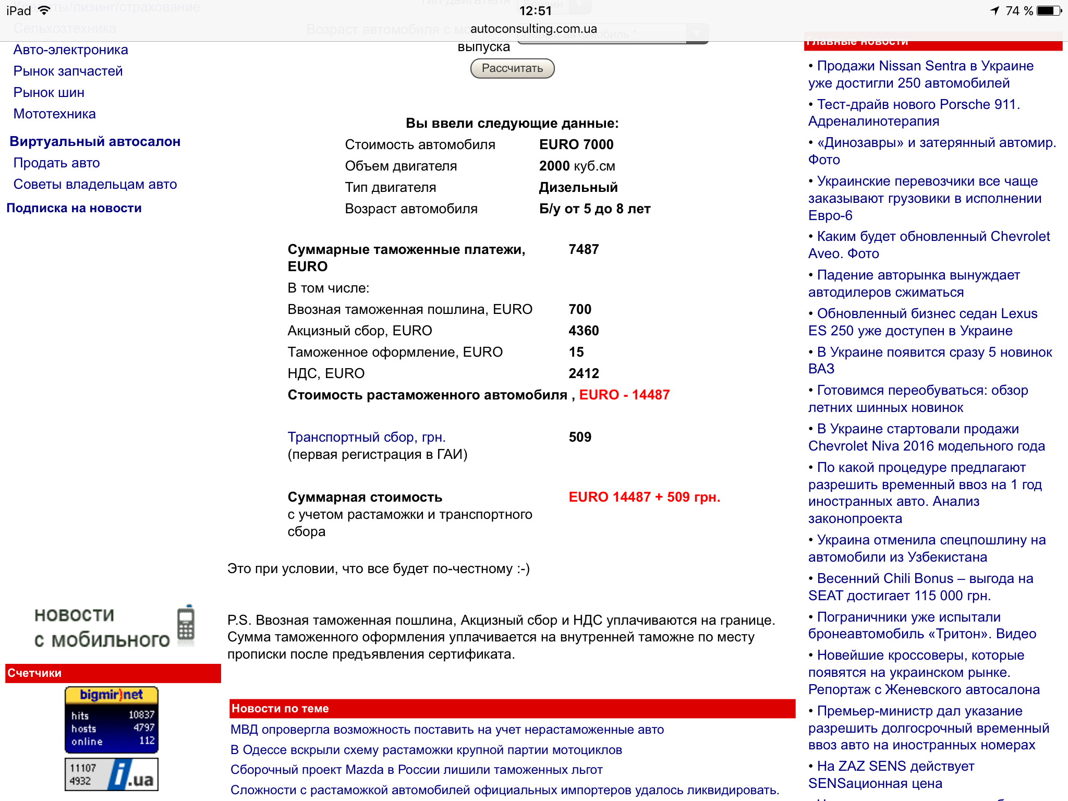Select the НДС value 2412

[x=584, y=373]
